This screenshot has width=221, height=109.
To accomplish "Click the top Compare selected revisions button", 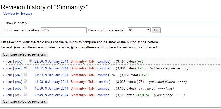I will point(24,54).
